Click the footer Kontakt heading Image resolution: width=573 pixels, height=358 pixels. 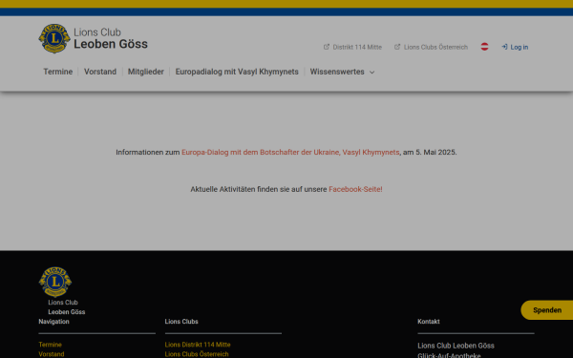(x=429, y=322)
